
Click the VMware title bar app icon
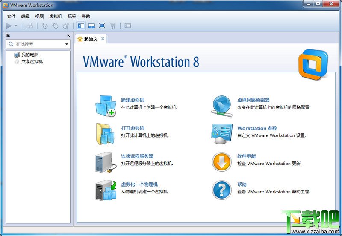[x=6, y=5]
